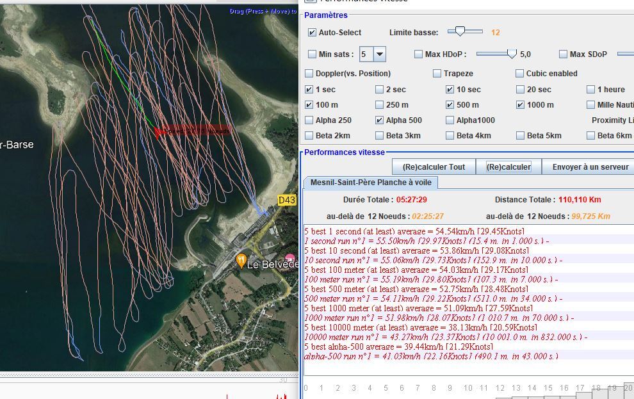The height and width of the screenshot is (399, 634).
Task: Uncheck the Auto-Select checkbox
Action: point(312,32)
